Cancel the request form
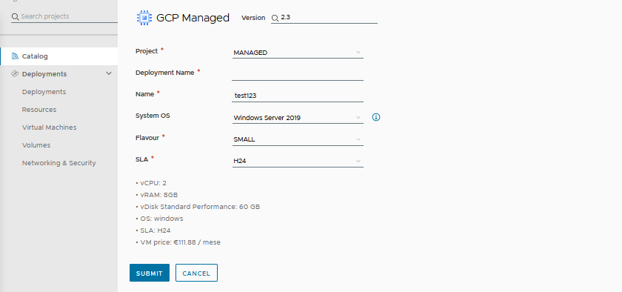 (196, 273)
